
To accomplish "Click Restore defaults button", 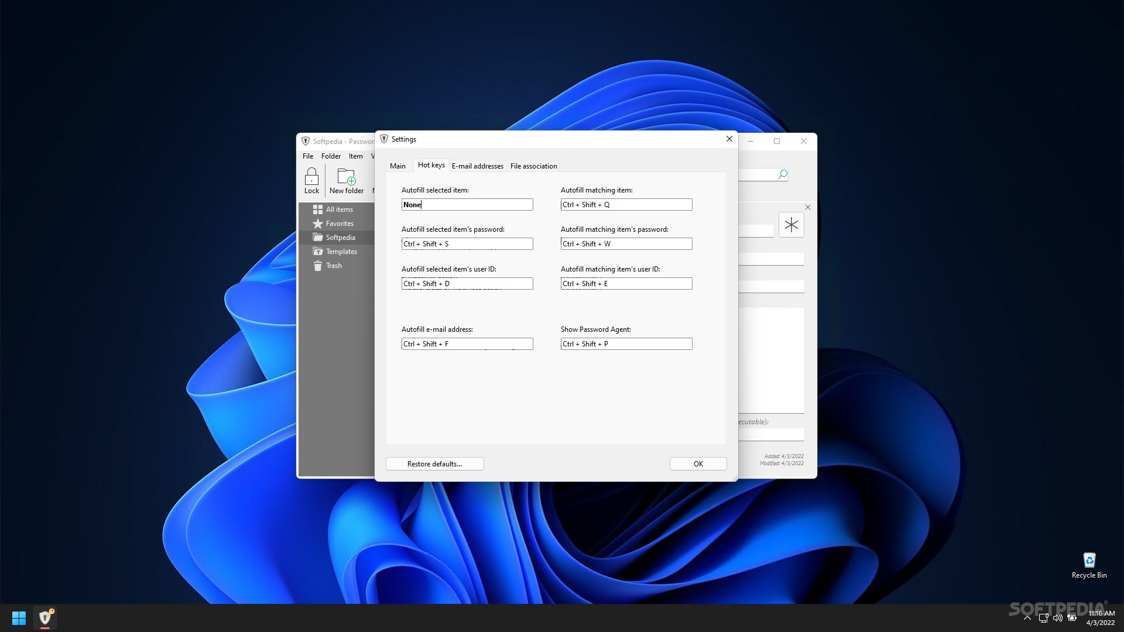I will [x=435, y=464].
